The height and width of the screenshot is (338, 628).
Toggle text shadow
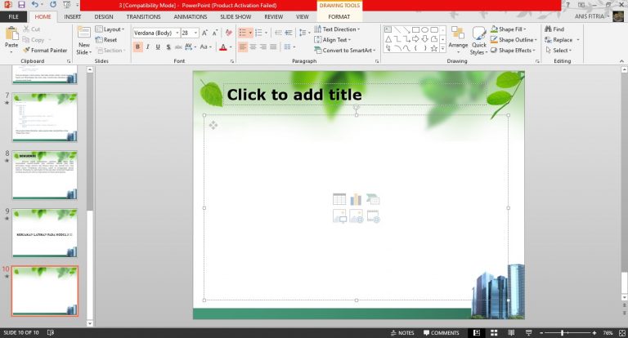click(x=168, y=47)
